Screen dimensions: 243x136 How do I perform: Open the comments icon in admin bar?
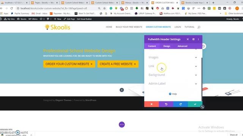tap(49, 19)
